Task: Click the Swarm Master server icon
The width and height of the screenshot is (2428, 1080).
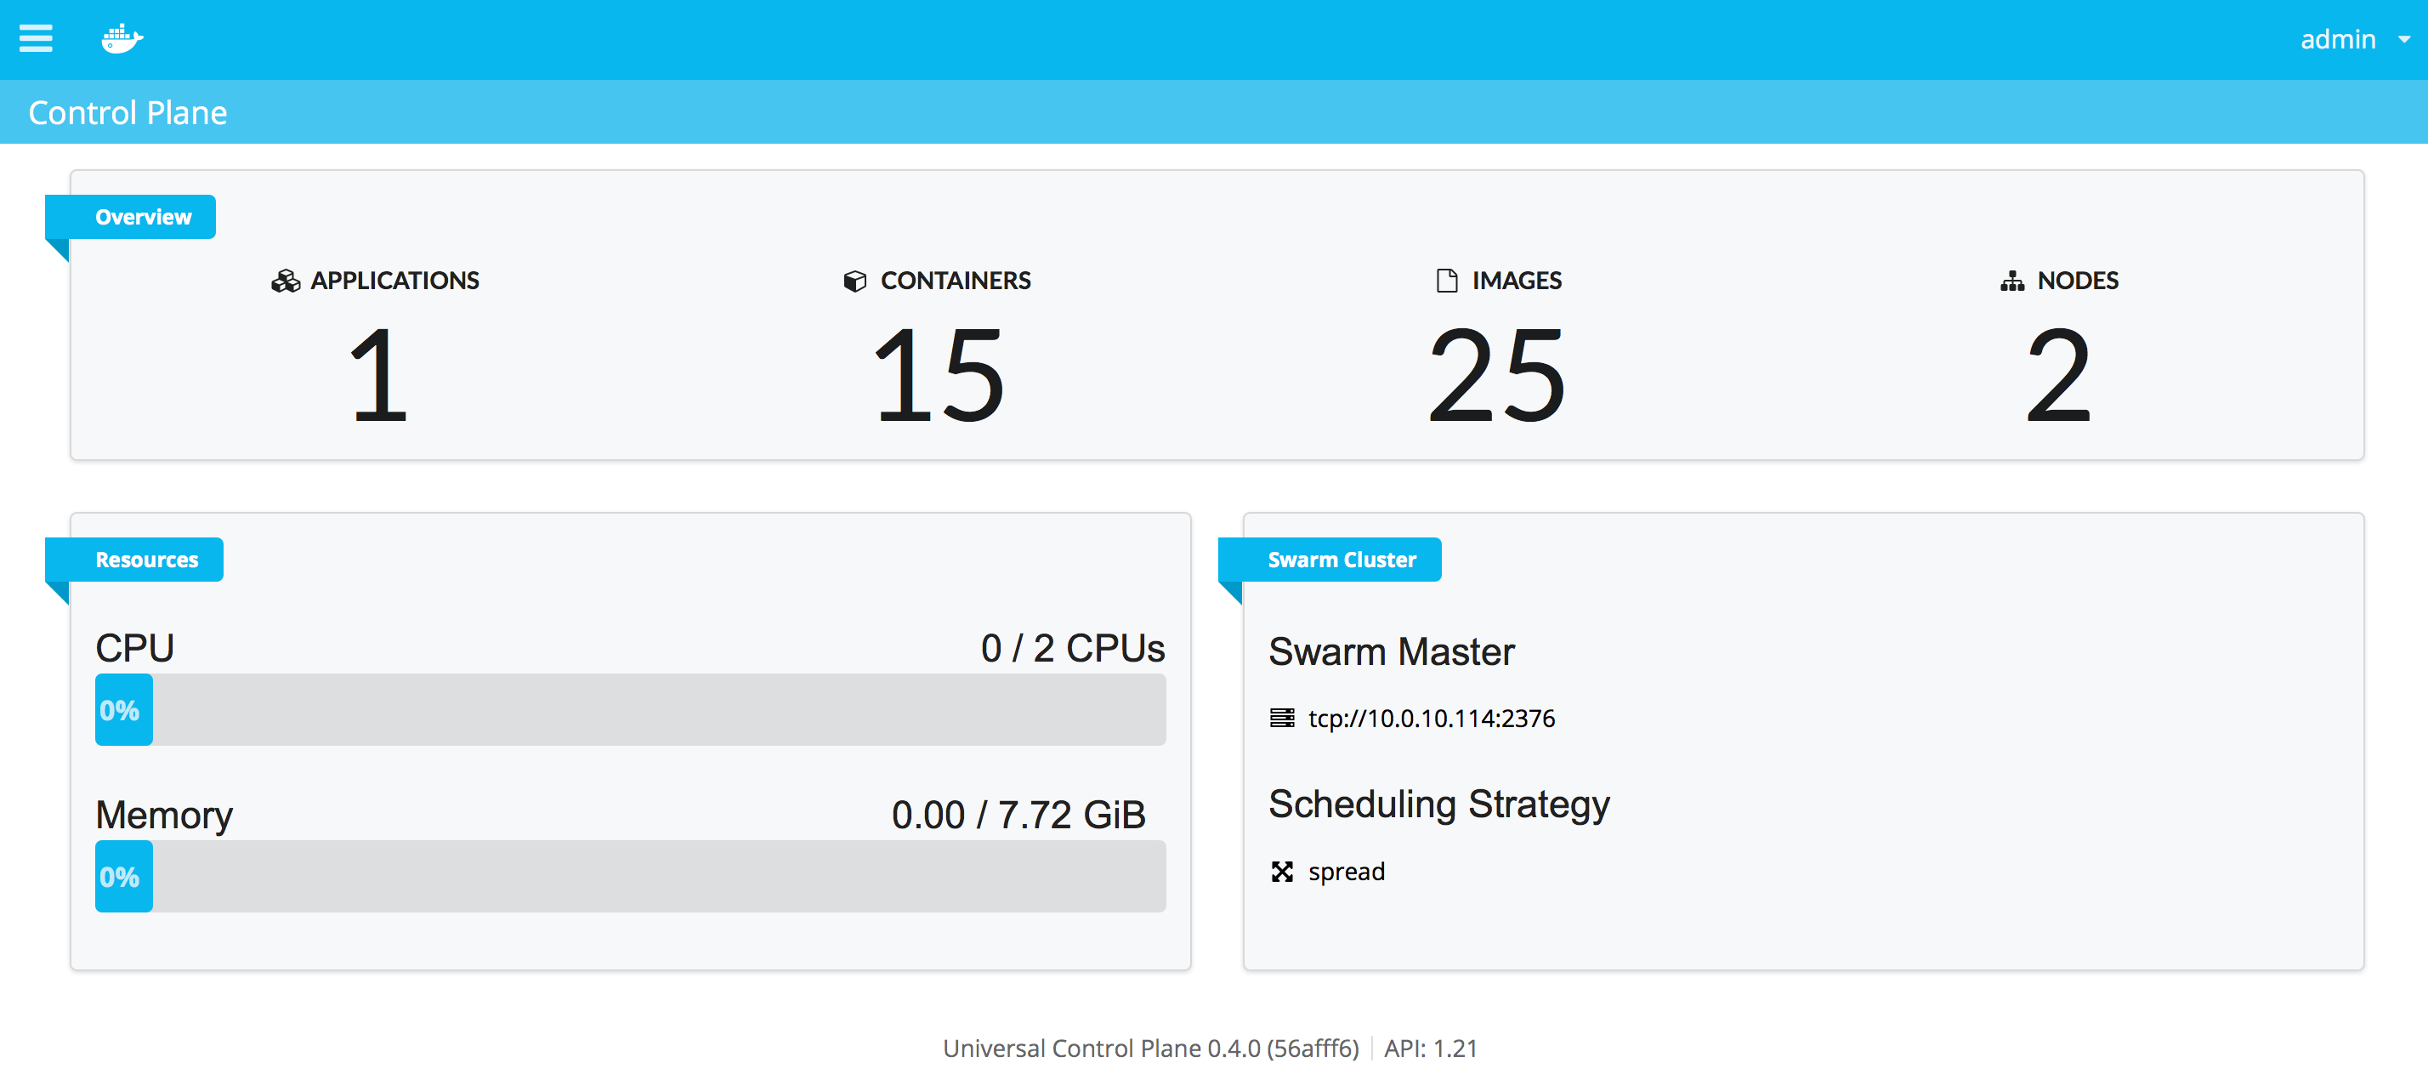Action: point(1282,718)
